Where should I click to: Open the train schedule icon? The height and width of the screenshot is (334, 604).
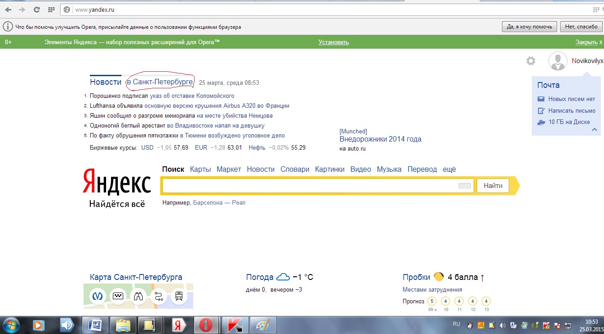(x=179, y=296)
